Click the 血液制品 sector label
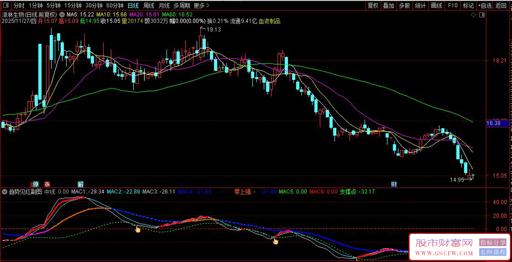 (x=269, y=21)
